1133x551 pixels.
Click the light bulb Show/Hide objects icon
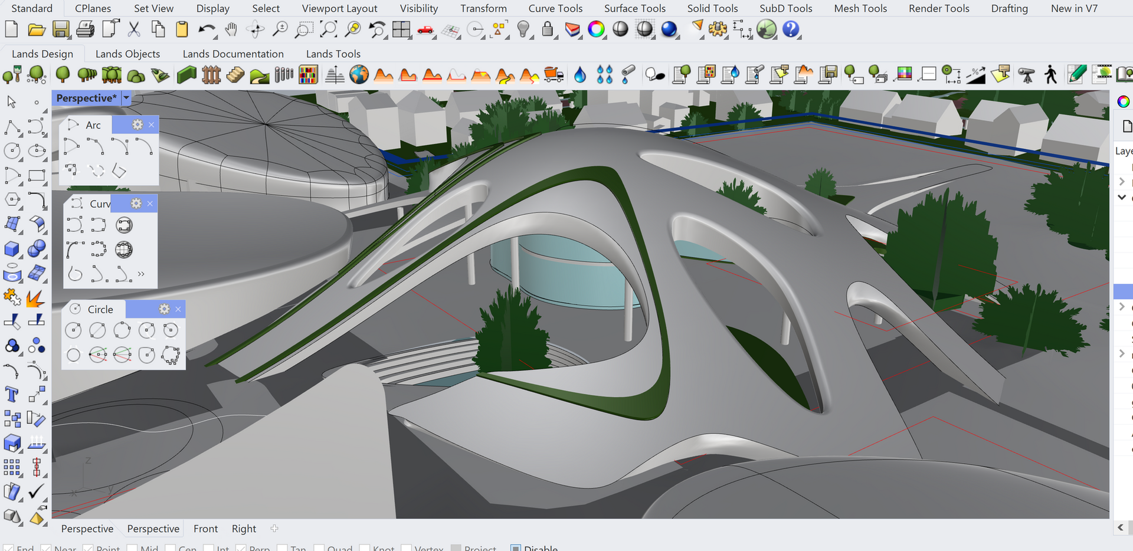(x=523, y=29)
